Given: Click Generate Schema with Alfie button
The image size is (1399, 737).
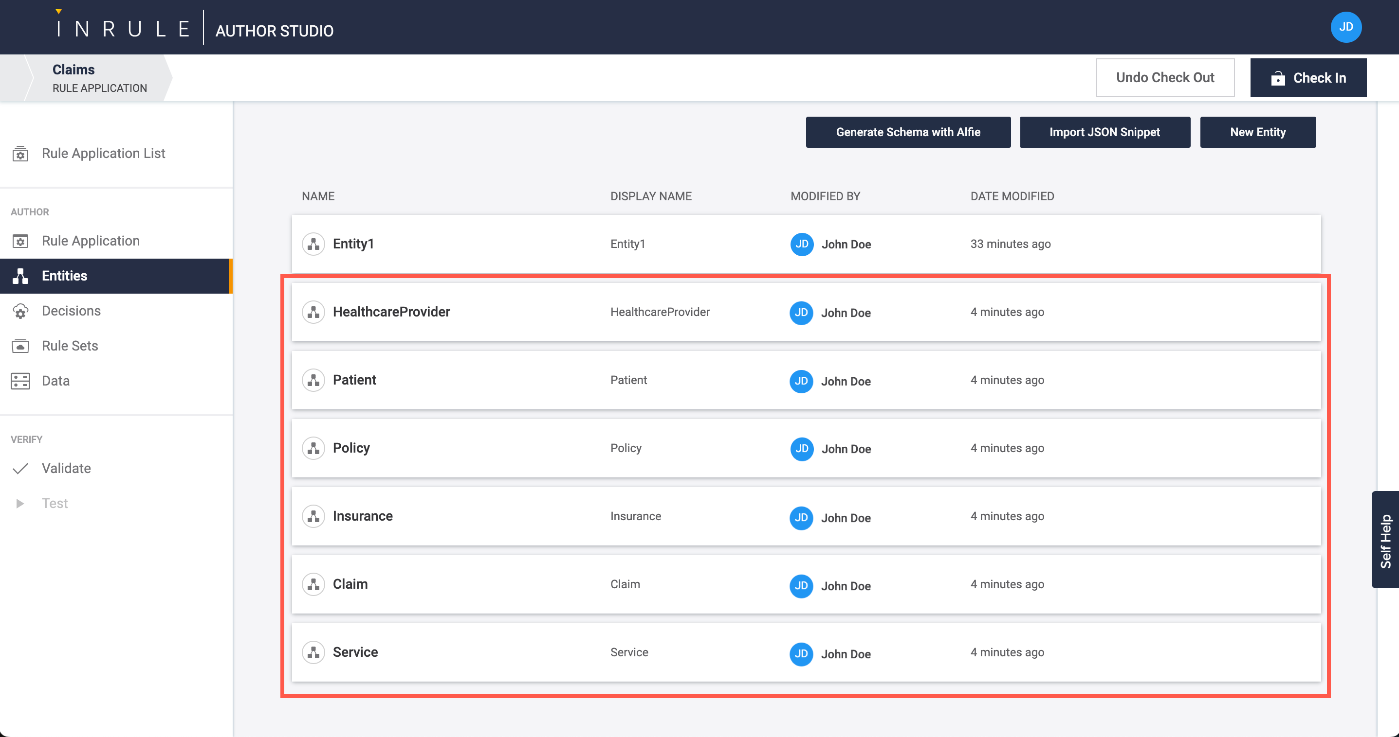Looking at the screenshot, I should (x=907, y=132).
